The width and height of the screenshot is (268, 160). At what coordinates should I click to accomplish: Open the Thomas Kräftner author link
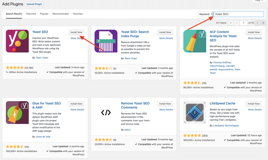pyautogui.click(x=222, y=63)
